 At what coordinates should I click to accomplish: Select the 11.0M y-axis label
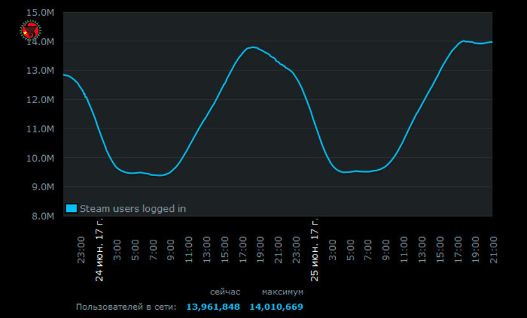pyautogui.click(x=40, y=129)
